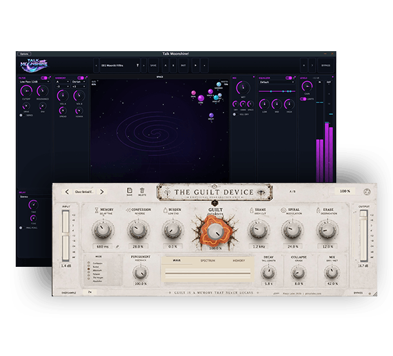Switch to Memory display tab
The image size is (393, 356).
pos(238,260)
